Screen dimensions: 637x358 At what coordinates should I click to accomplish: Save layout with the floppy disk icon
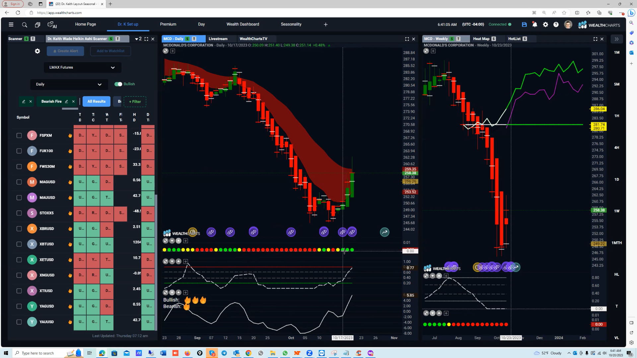point(524,25)
